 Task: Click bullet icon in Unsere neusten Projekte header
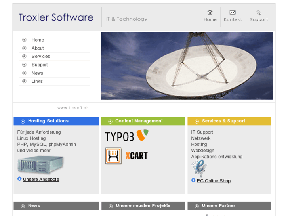click(111, 206)
